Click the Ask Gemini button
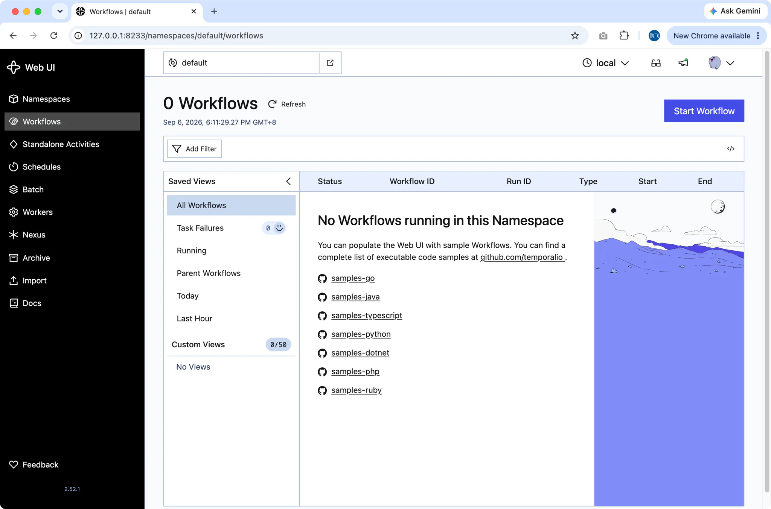This screenshot has height=509, width=771. [735, 11]
